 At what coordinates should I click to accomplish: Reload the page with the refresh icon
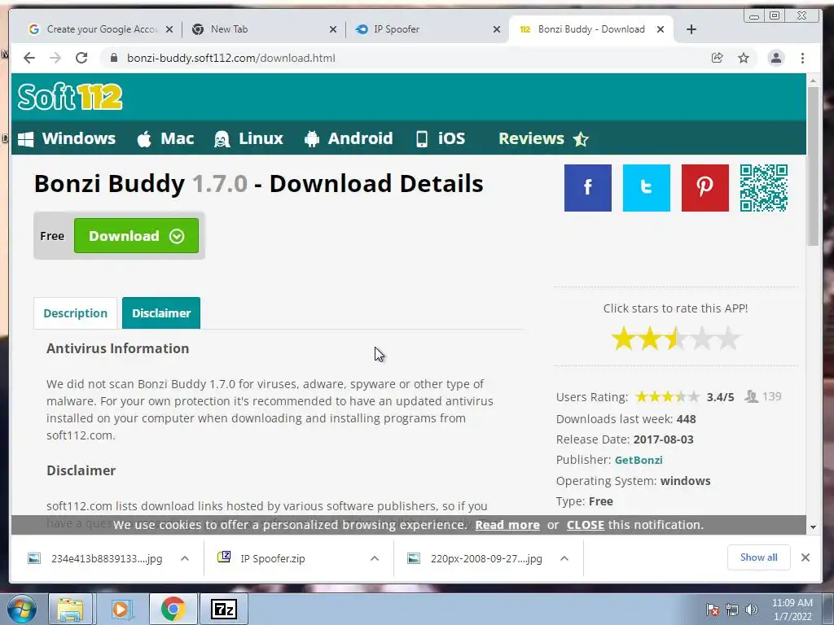coord(81,58)
